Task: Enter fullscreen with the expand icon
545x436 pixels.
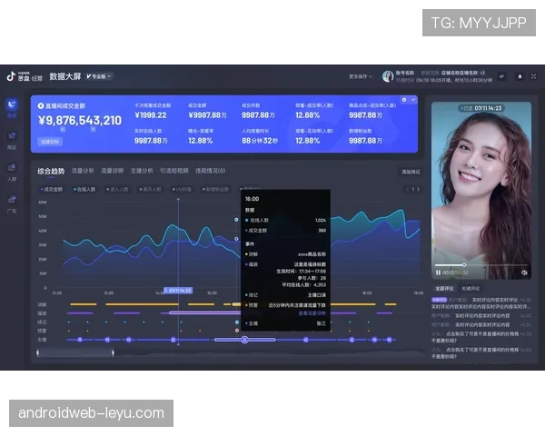Action: tap(533, 76)
